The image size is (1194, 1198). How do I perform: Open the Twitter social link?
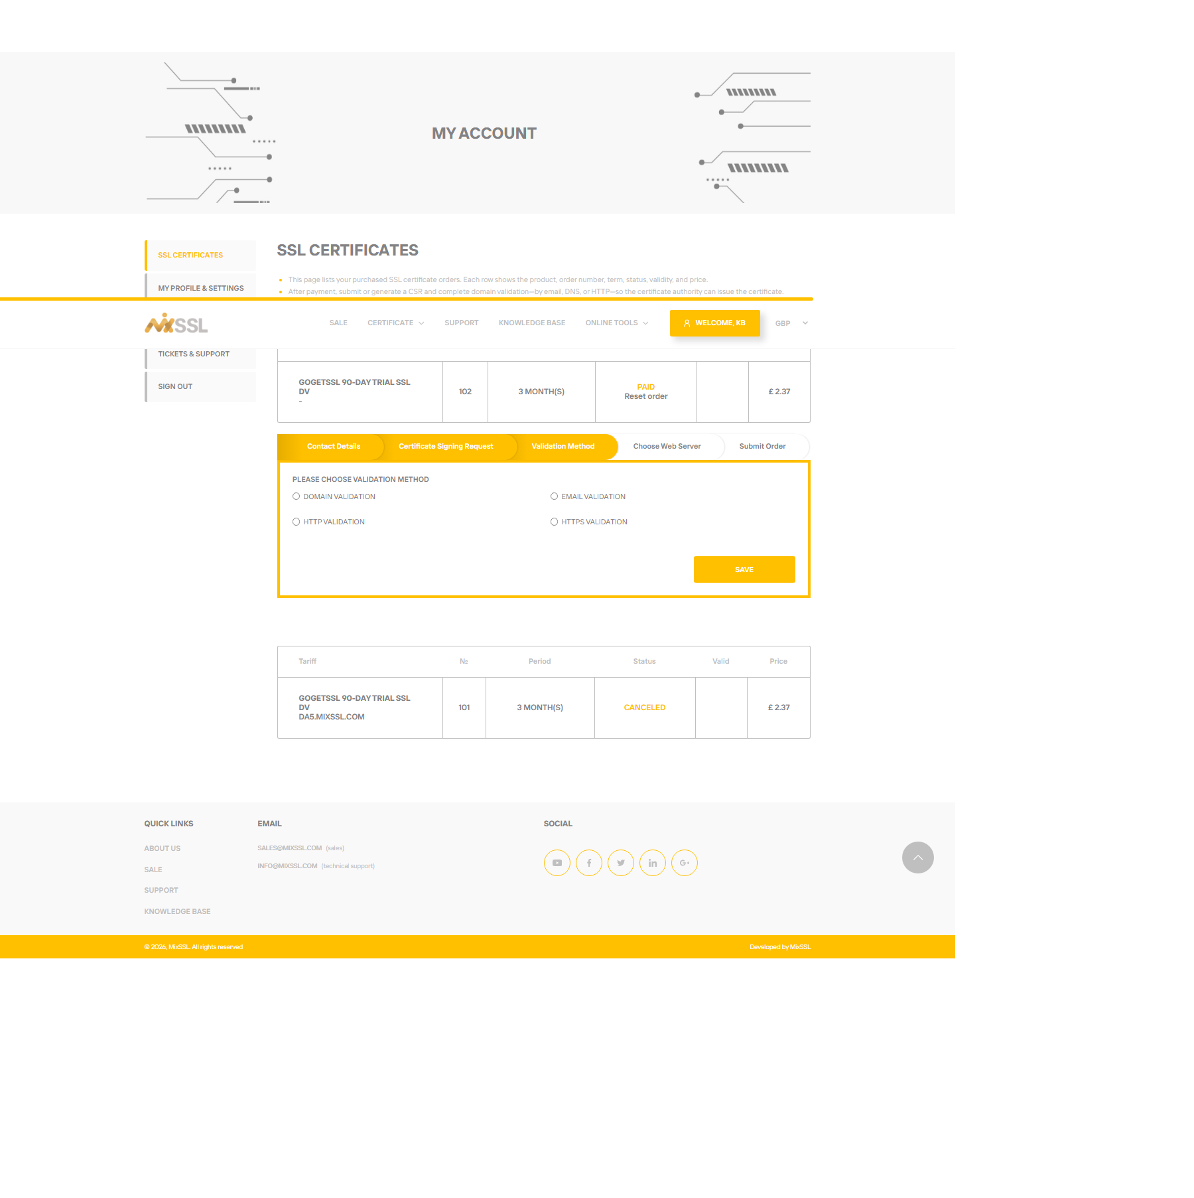(x=621, y=863)
